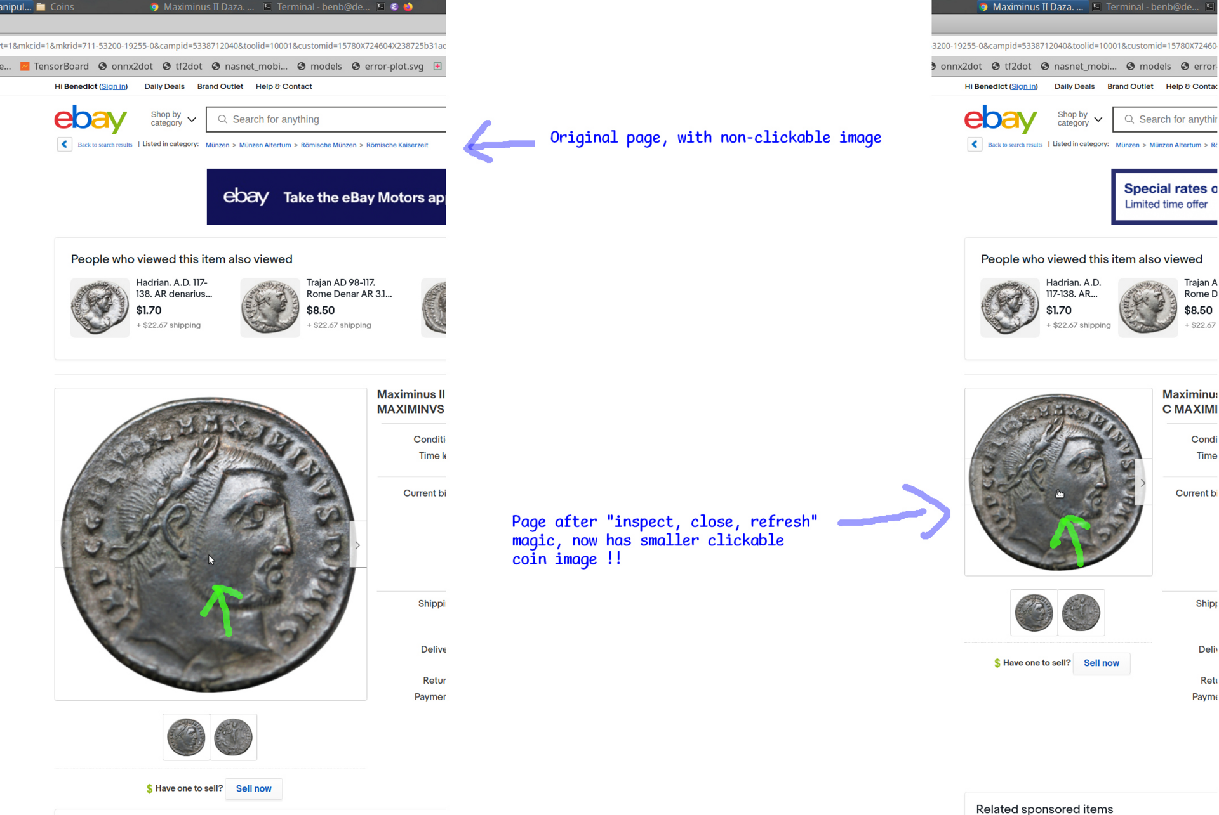Select reverse coin thumbnail below left large image

(233, 737)
